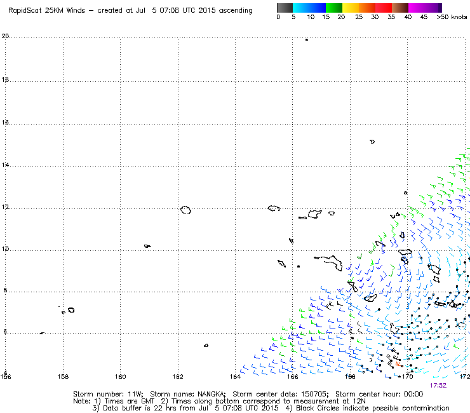Click 'Jul 5 07:08 UTC 2015 ascending' in title
470x413 pixels.
point(194,11)
